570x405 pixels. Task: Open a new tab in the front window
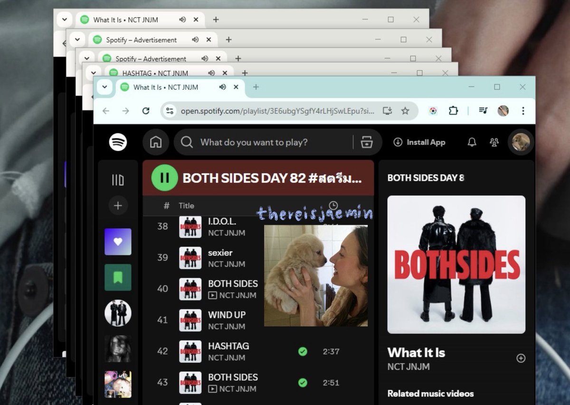(x=256, y=87)
